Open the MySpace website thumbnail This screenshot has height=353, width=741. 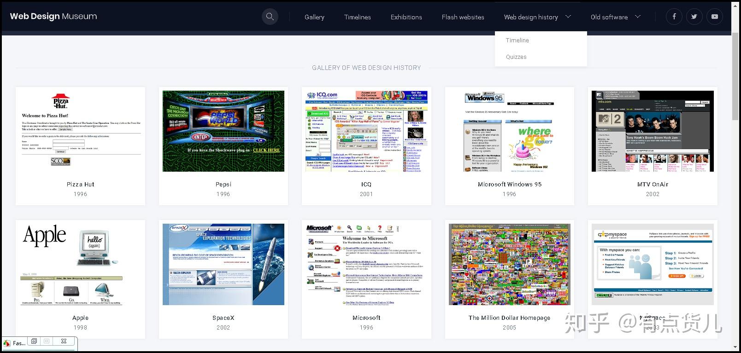(x=653, y=265)
